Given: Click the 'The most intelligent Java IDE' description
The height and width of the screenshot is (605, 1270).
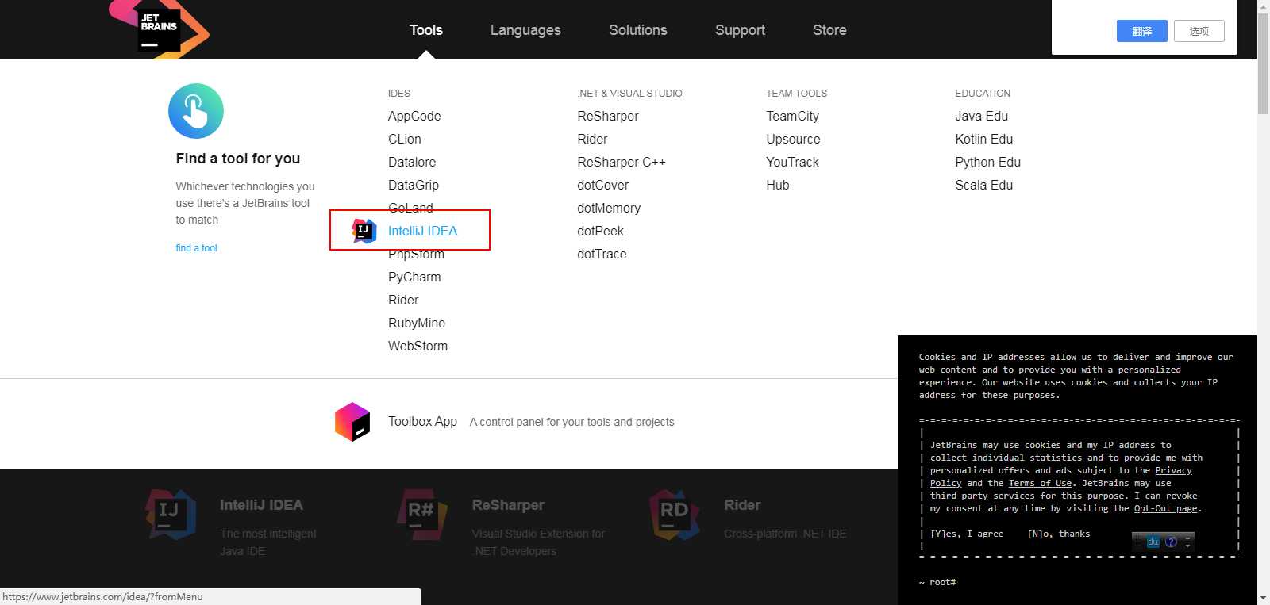Looking at the screenshot, I should coord(268,542).
